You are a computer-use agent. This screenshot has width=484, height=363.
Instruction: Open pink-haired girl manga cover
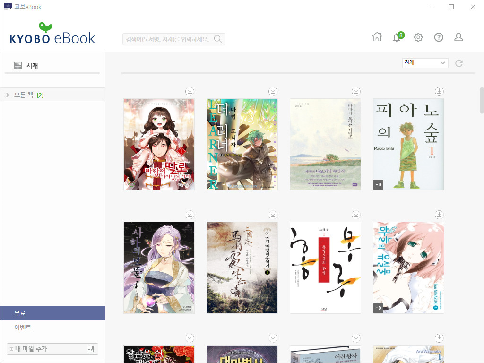[x=408, y=268]
